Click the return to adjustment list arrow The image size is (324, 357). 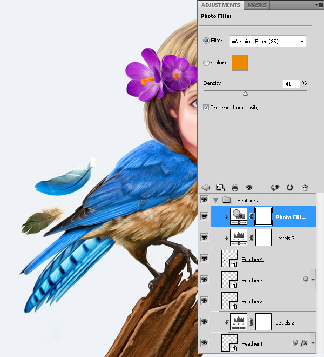[206, 188]
